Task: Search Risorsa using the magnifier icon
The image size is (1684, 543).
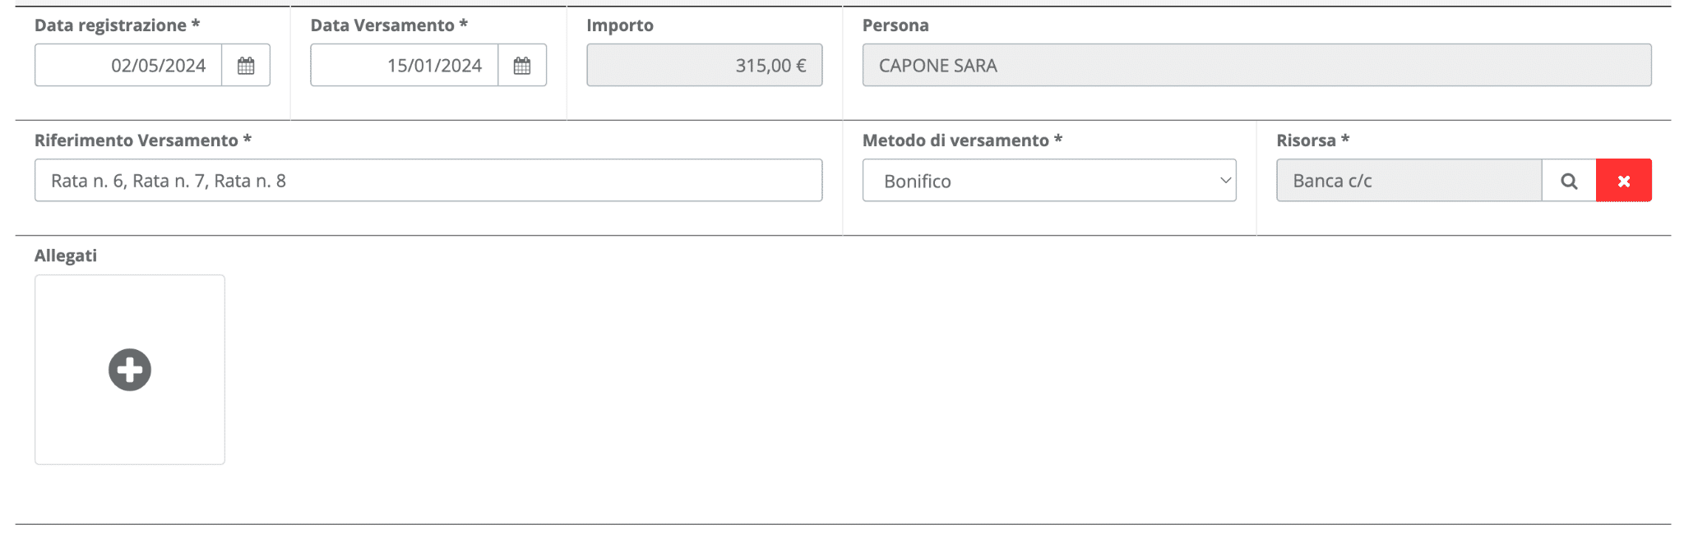Action: [x=1569, y=180]
